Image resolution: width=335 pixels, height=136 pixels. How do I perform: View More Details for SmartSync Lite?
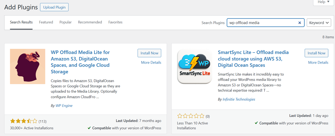pyautogui.click(x=318, y=62)
